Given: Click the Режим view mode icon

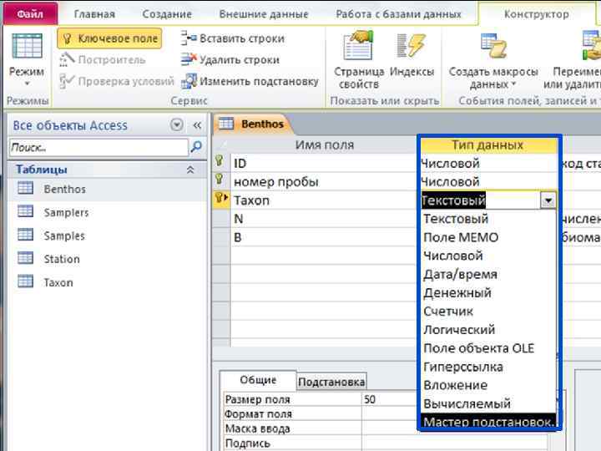Looking at the screenshot, I should (27, 47).
